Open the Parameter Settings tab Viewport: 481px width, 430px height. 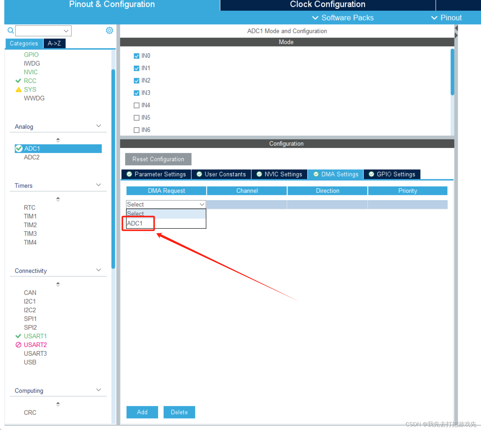point(156,174)
